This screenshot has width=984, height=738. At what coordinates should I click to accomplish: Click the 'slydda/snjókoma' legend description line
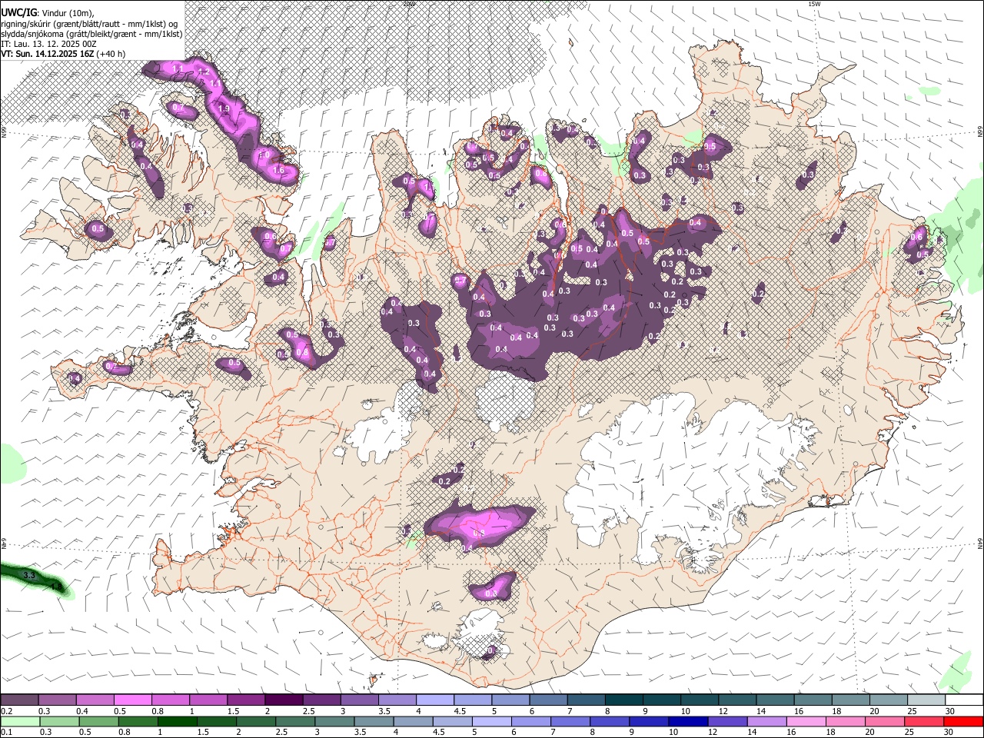tap(91, 34)
